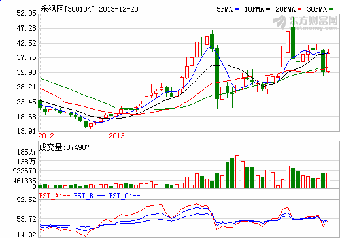Click the 47.28 price axis label

(27, 28)
